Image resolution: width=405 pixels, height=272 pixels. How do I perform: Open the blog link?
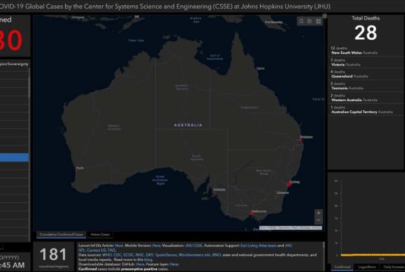coord(148,260)
